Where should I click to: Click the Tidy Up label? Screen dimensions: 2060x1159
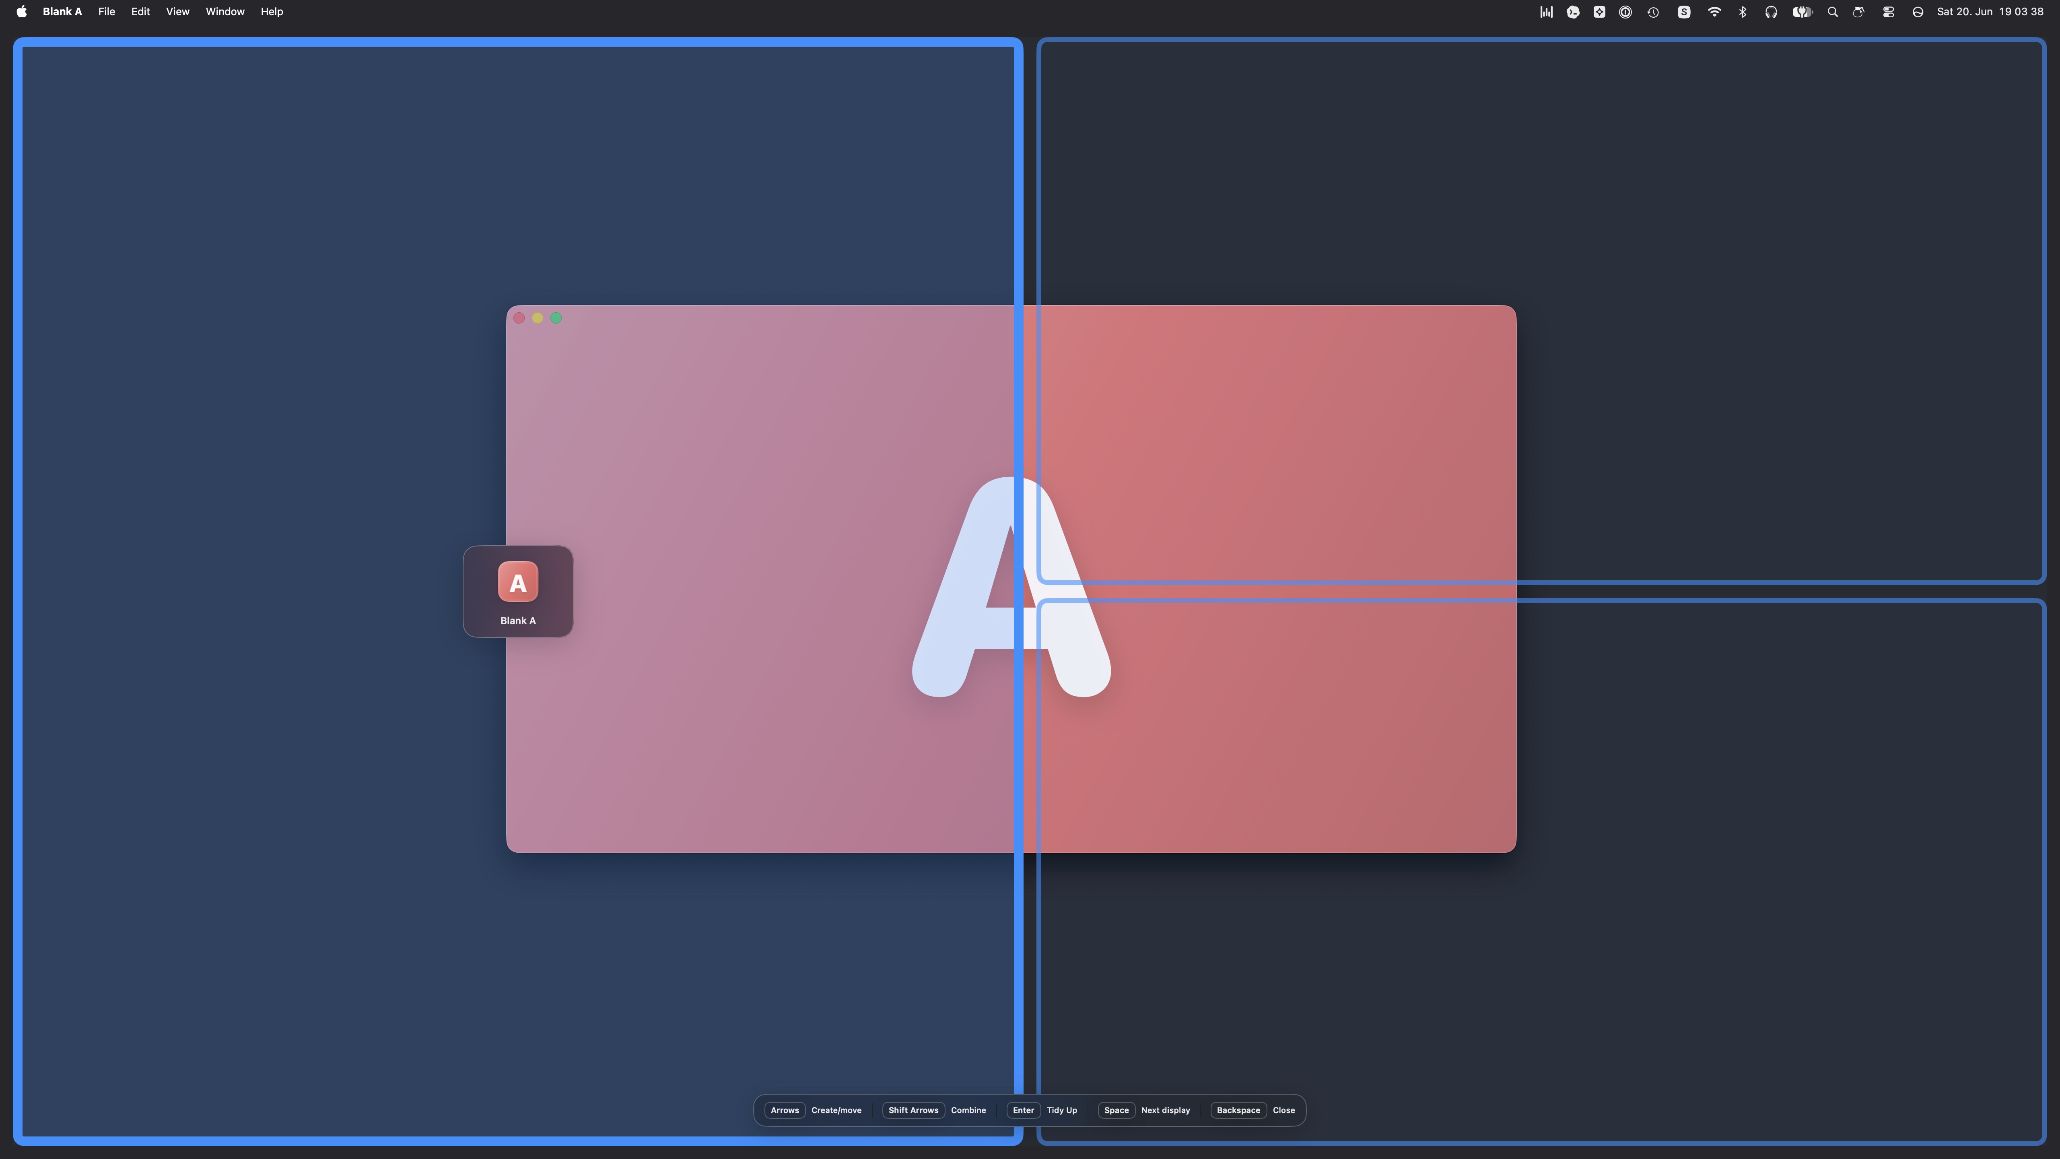pyautogui.click(x=1061, y=1110)
